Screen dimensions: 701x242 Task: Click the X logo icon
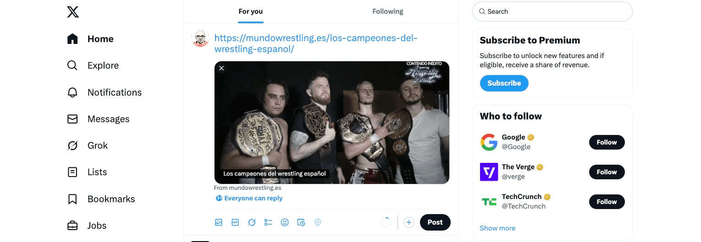click(x=73, y=12)
